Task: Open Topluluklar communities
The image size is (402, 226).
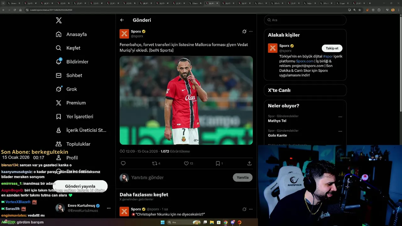Action: click(x=73, y=144)
